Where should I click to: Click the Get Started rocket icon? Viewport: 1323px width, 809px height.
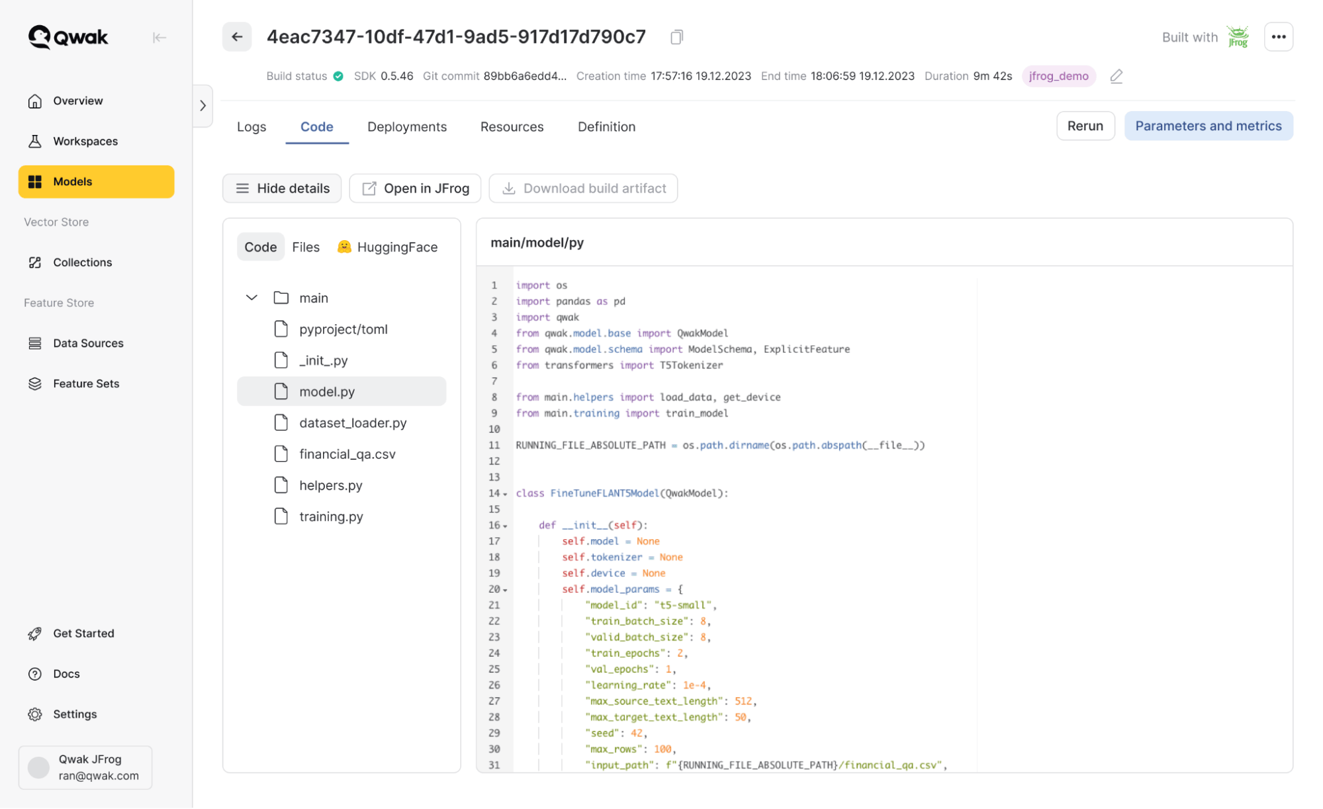(35, 633)
